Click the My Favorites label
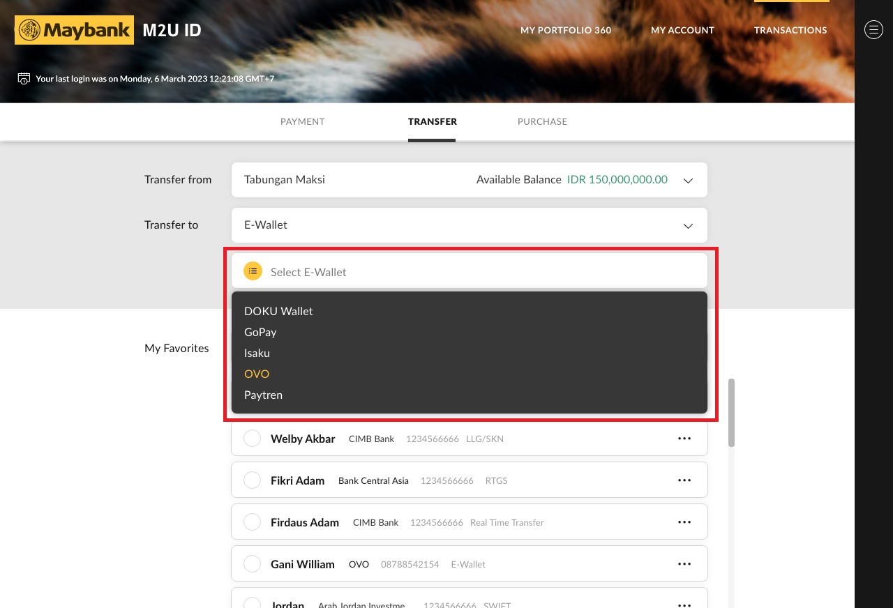This screenshot has height=608, width=893. pyautogui.click(x=177, y=348)
